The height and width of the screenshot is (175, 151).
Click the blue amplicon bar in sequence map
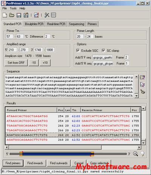pos(57,154)
